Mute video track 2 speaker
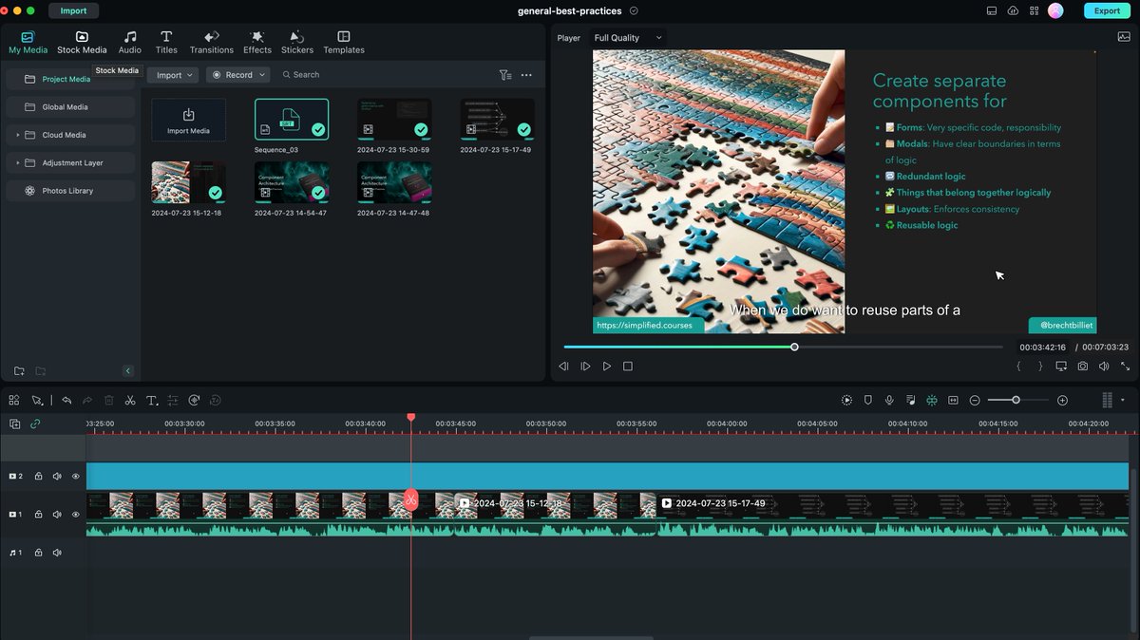The image size is (1140, 640). 57,477
